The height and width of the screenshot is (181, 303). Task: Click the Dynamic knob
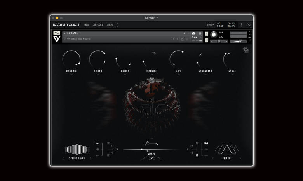[71, 59]
